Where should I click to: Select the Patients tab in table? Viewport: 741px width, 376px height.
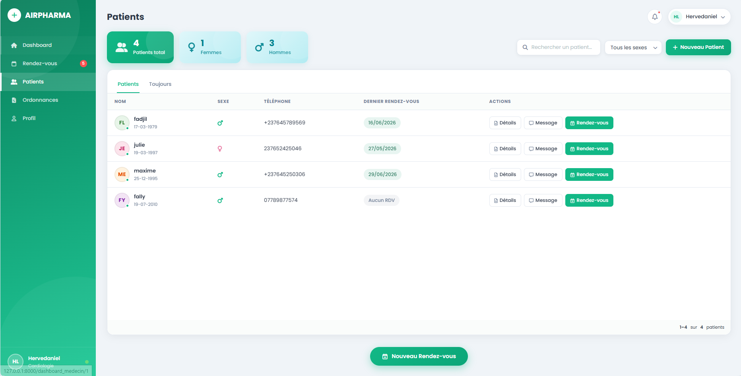(128, 84)
